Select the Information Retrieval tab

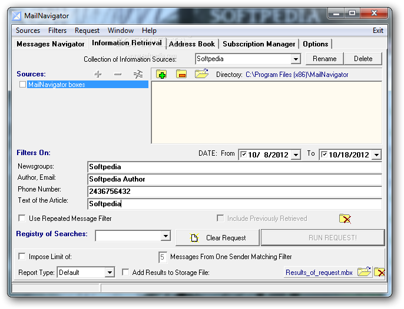pyautogui.click(x=127, y=43)
